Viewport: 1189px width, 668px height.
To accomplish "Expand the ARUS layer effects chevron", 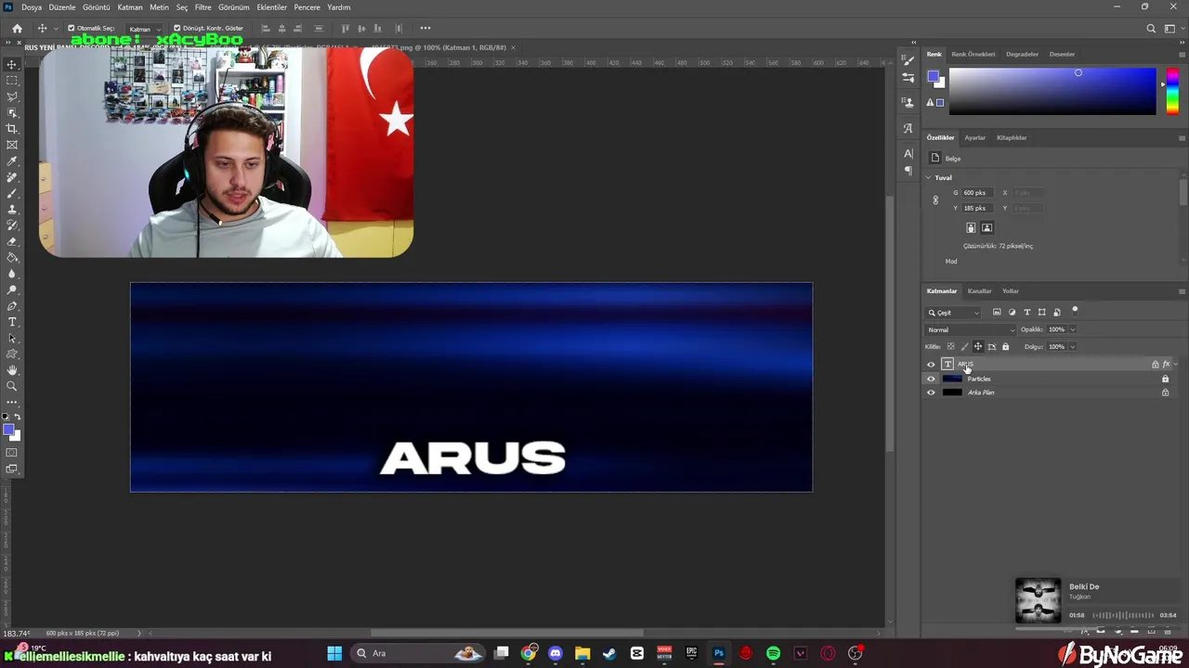I will pyautogui.click(x=1176, y=365).
